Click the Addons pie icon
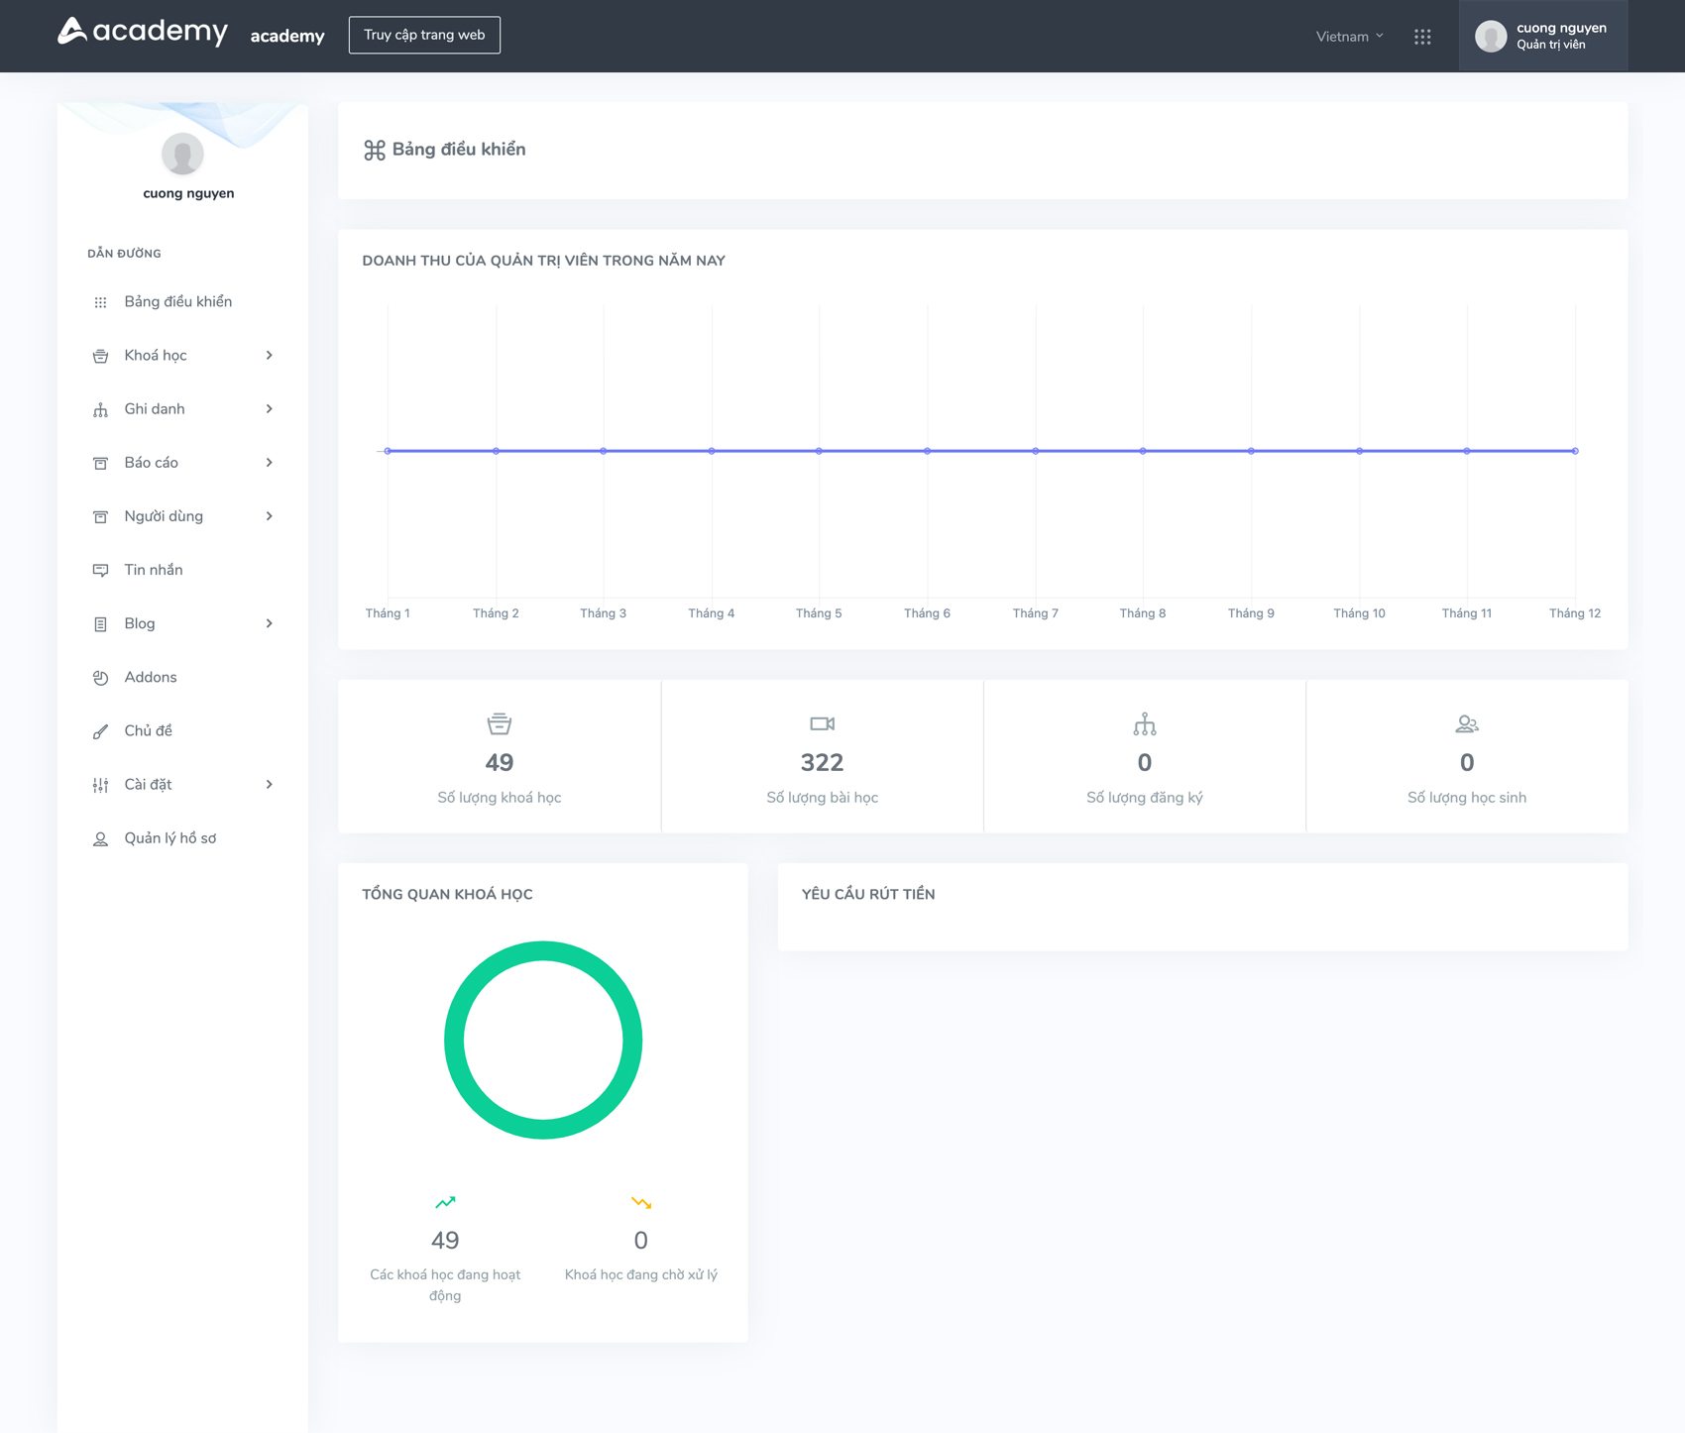 pos(100,678)
